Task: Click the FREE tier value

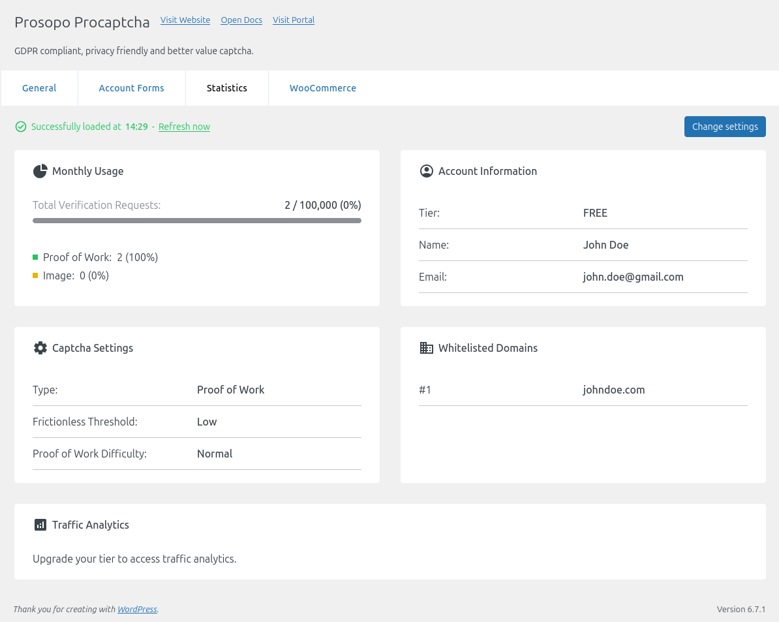Action: pos(595,213)
